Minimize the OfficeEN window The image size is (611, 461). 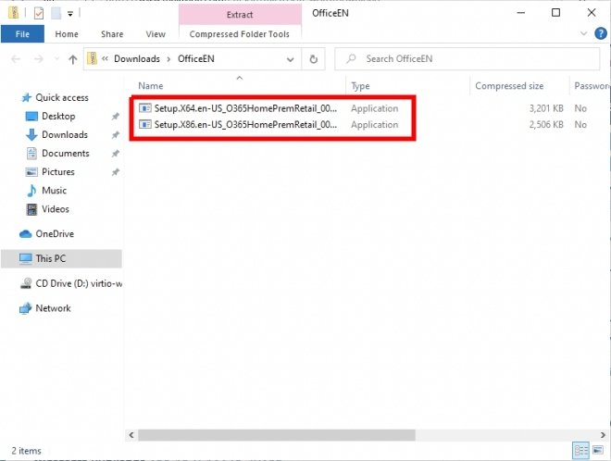tap(520, 13)
